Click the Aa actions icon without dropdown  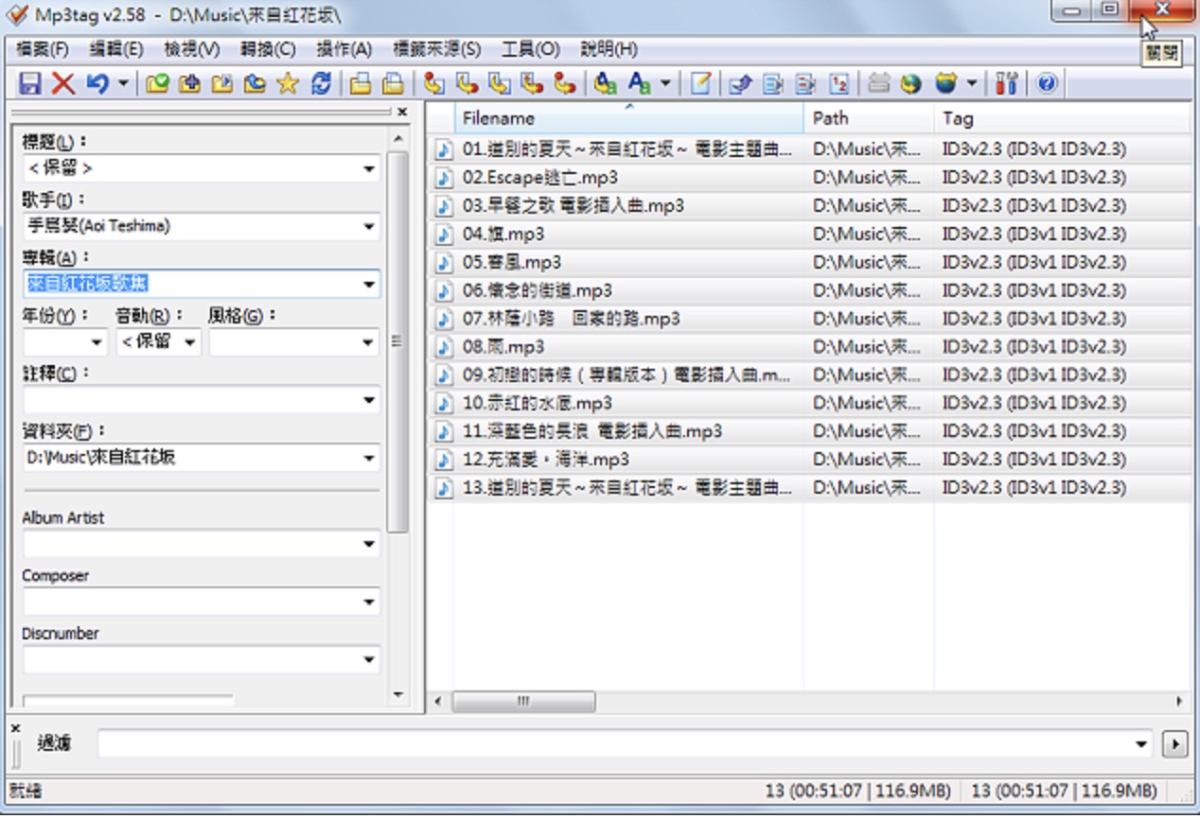[606, 84]
